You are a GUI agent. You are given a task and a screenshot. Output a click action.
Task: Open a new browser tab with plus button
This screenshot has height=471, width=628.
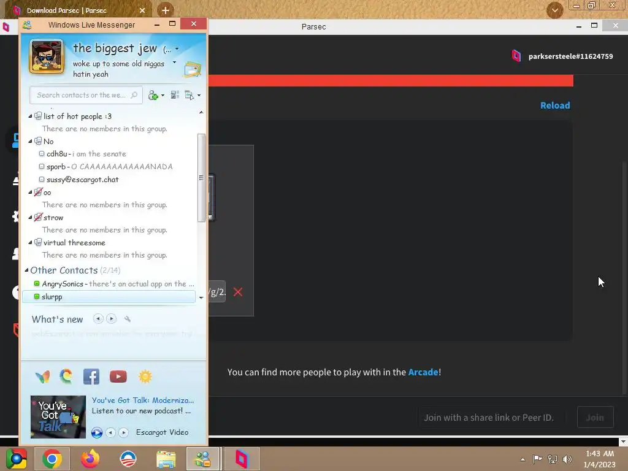point(165,10)
